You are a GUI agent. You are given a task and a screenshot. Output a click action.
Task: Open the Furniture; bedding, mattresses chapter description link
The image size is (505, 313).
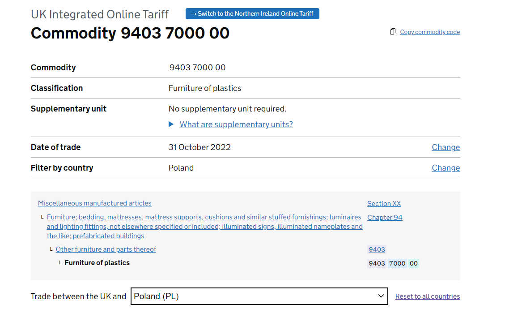pos(204,227)
